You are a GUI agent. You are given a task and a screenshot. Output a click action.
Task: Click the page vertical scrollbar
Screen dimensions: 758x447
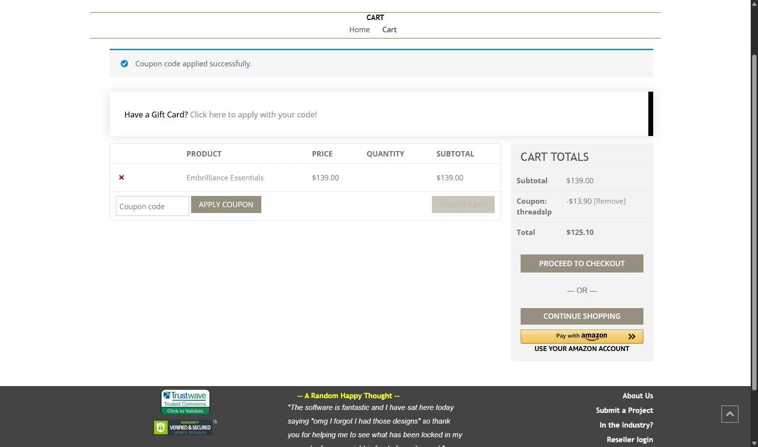click(754, 222)
